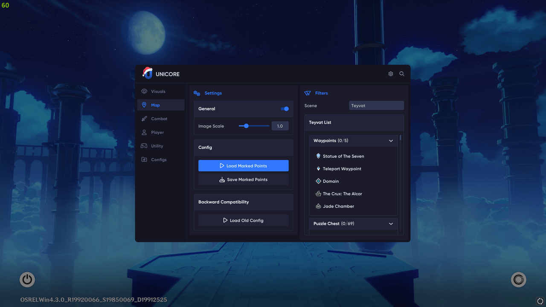546x307 pixels.
Task: Click the Player person icon in sidebar
Action: 145,132
